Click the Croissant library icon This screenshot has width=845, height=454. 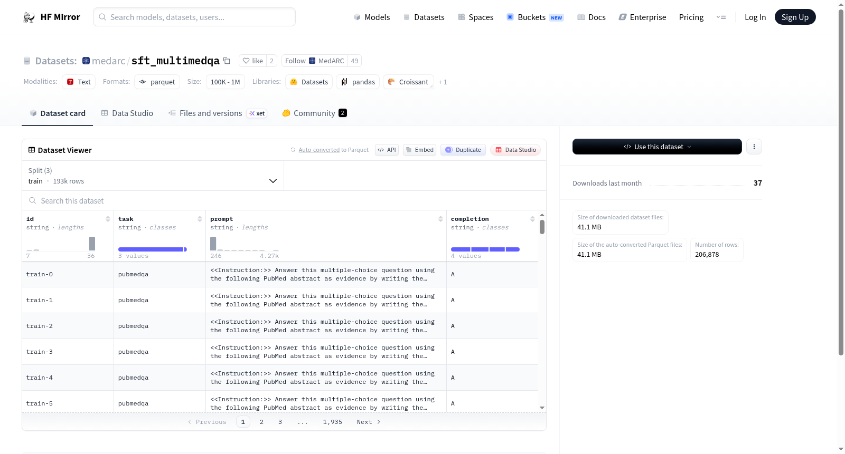[x=391, y=82]
